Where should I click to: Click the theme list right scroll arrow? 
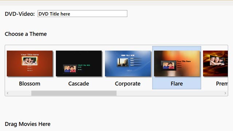(x=225, y=93)
